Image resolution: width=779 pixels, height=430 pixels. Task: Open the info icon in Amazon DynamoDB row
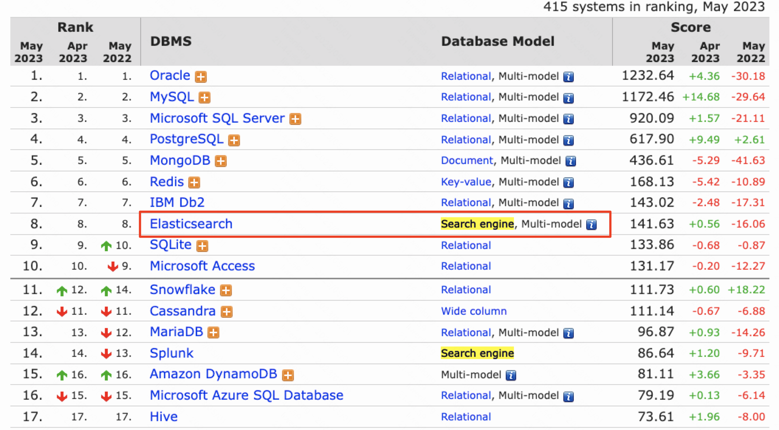pos(511,375)
